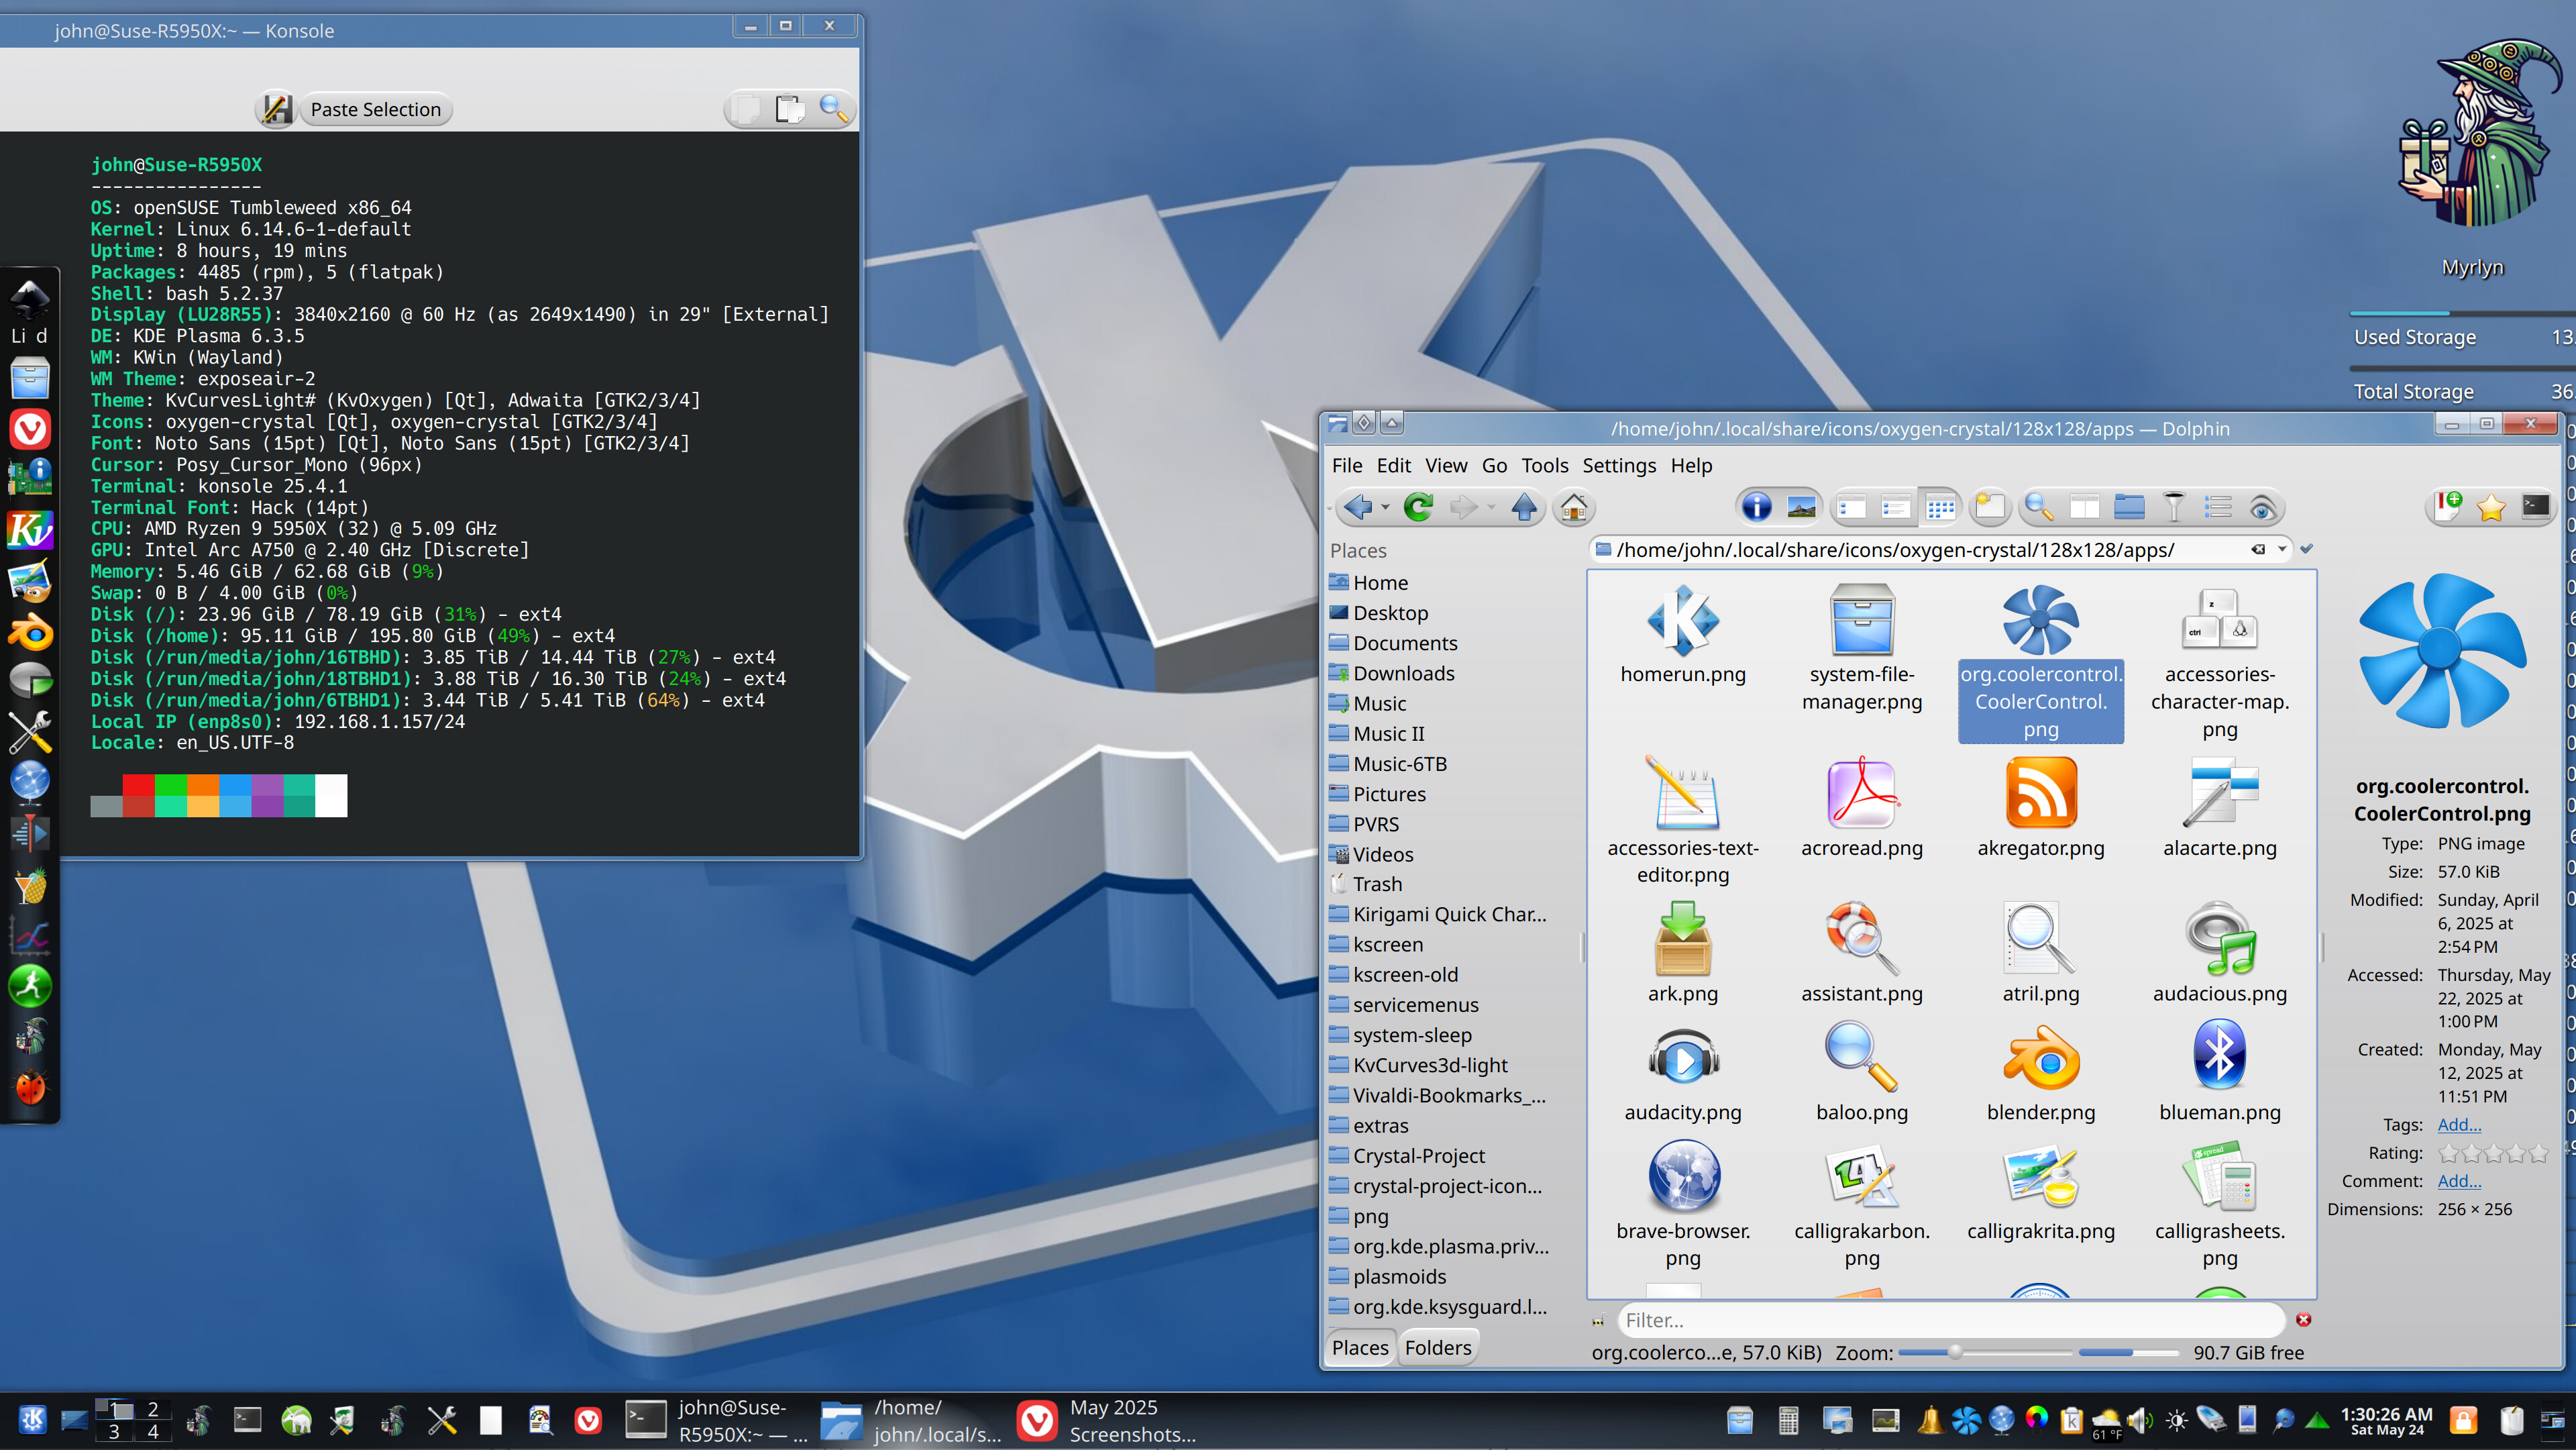Expand the location bar history dropdown
The height and width of the screenshot is (1450, 2576).
[2282, 549]
